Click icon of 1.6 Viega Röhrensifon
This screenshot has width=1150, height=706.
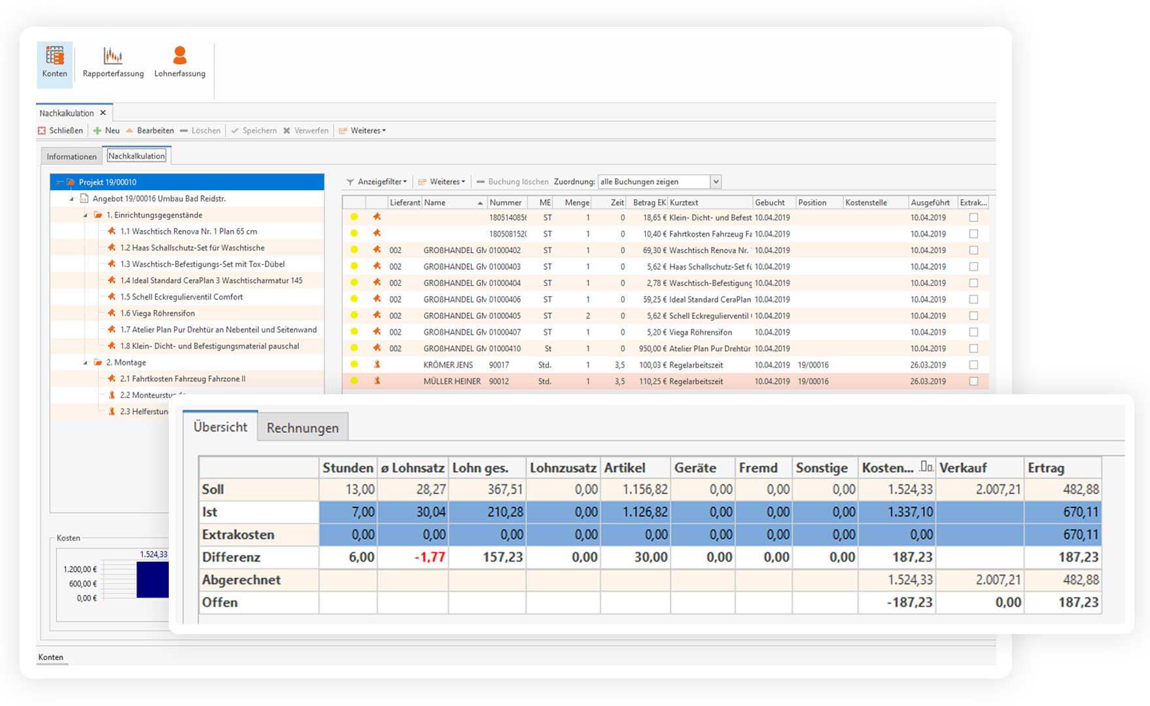(x=112, y=313)
